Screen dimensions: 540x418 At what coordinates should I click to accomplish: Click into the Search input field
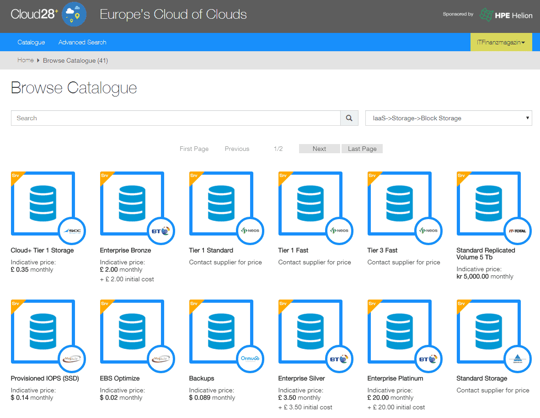(x=176, y=118)
